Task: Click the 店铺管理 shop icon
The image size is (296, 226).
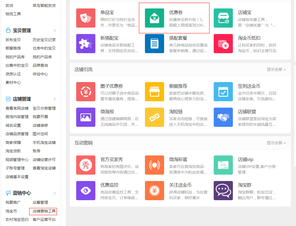Action: [8, 99]
